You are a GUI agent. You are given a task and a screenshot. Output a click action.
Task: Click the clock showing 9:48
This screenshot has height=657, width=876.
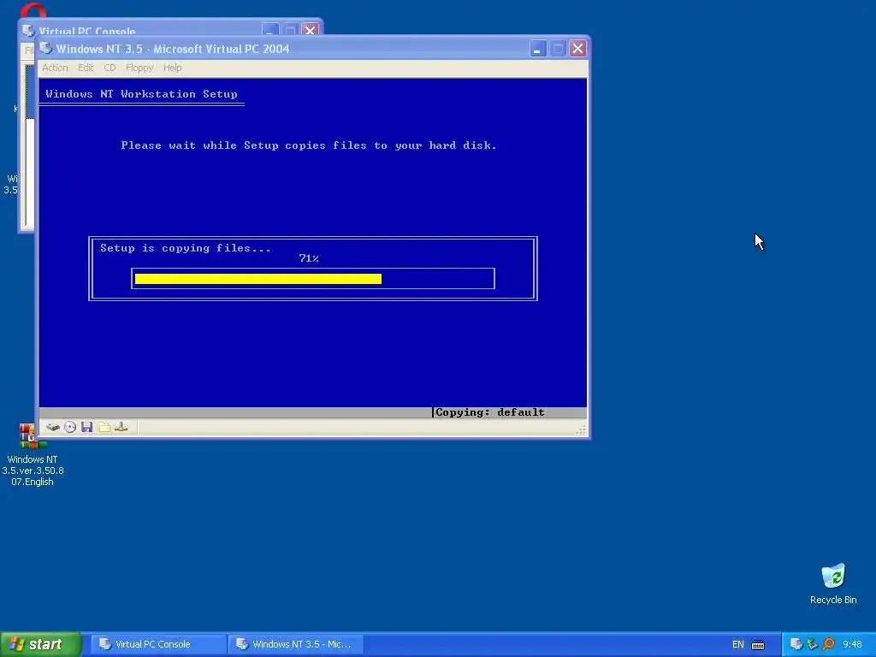pyautogui.click(x=853, y=645)
